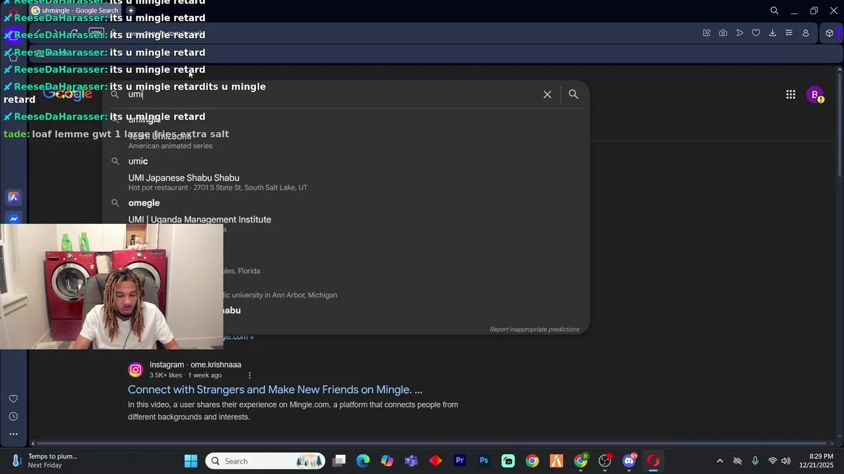Choose UMI Uganda Management Institute suggestion
Screen dimensions: 844x474
click(199, 220)
